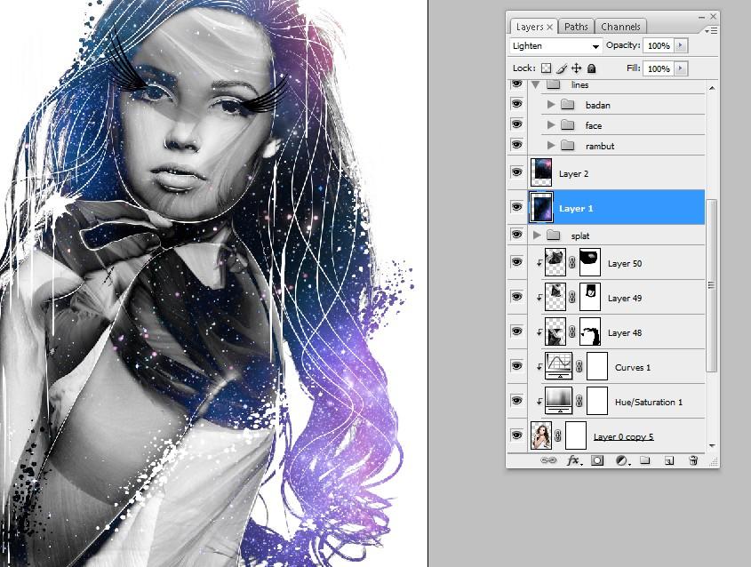
Task: Click mask link on Layer 0 copy 5
Action: [558, 435]
